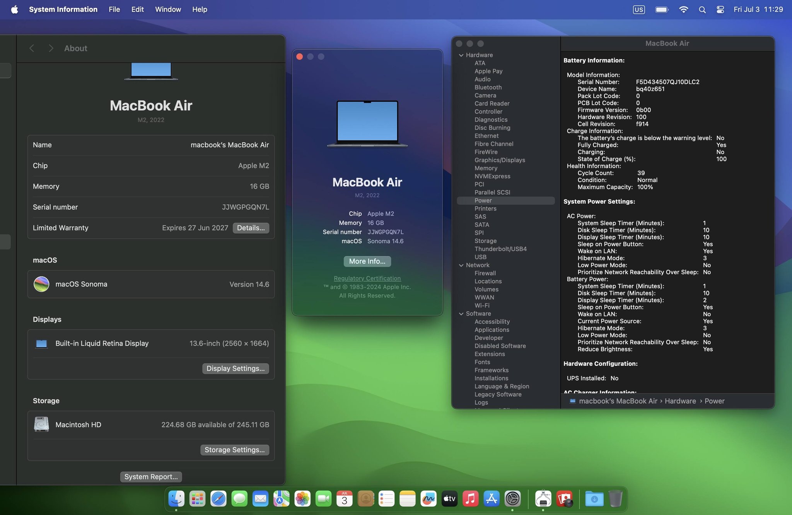Screen dimensions: 792x515
Task: Select Wi-Fi under Network in sidebar
Action: tap(482, 305)
